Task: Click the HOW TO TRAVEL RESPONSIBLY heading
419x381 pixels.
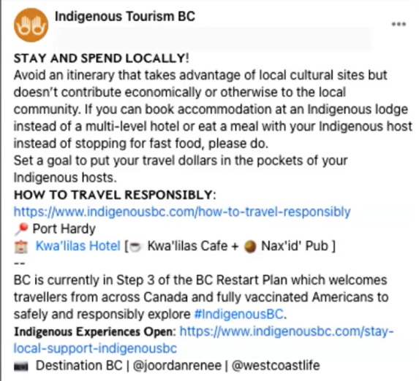Action: coord(115,195)
